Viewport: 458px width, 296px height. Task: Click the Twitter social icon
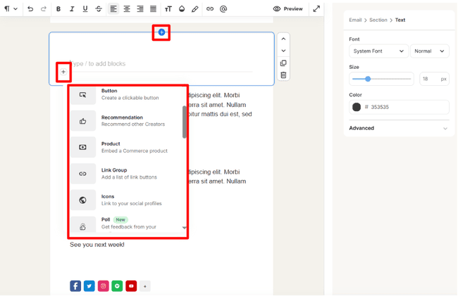(x=89, y=285)
